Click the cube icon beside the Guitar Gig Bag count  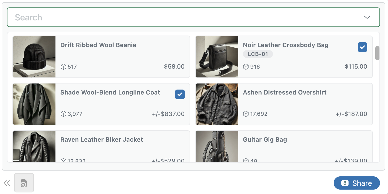tap(246, 161)
